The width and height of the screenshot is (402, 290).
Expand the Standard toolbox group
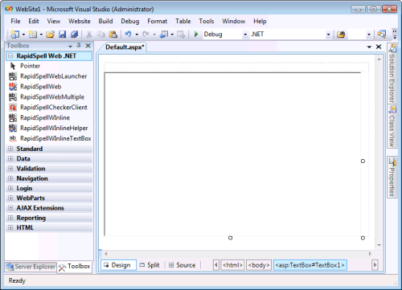(x=10, y=149)
